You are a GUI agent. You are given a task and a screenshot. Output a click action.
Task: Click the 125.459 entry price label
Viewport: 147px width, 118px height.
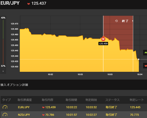click(103, 44)
